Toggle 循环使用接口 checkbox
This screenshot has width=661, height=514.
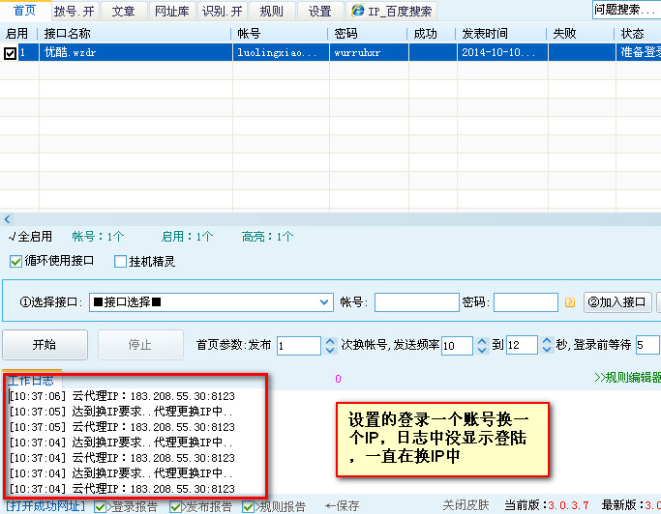pyautogui.click(x=15, y=261)
